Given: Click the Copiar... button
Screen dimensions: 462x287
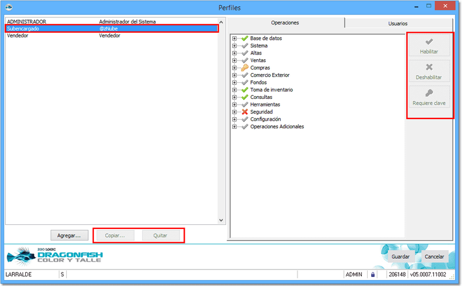Looking at the screenshot, I should click(115, 235).
